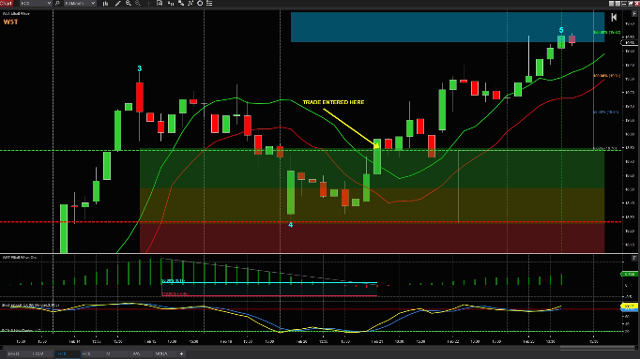Click the zoom out magnifier icon
The image size is (640, 359).
(138, 3)
